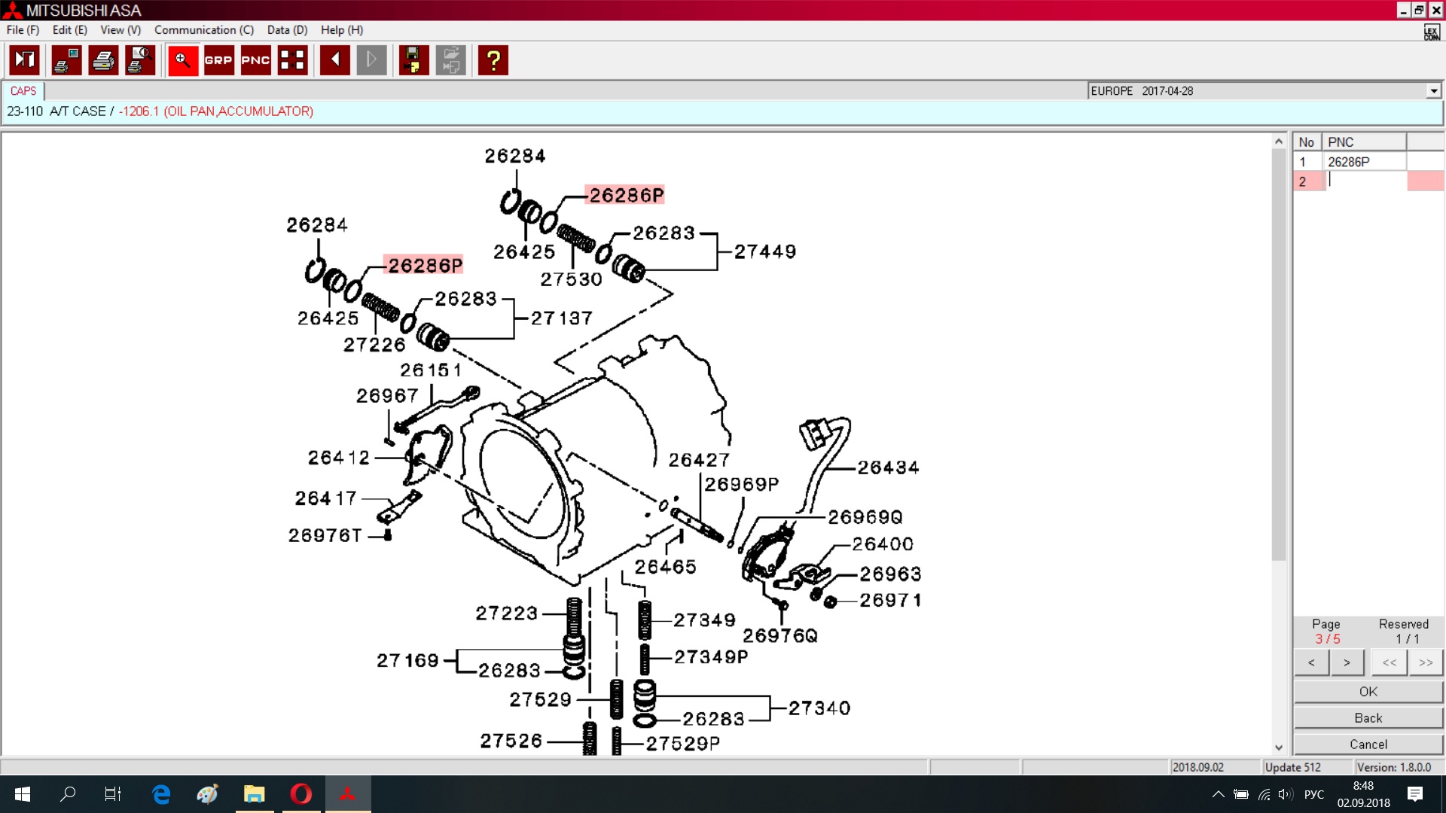1446x813 pixels.
Task: Click the diagram's vertical scrollbar down arrow
Action: (1278, 748)
